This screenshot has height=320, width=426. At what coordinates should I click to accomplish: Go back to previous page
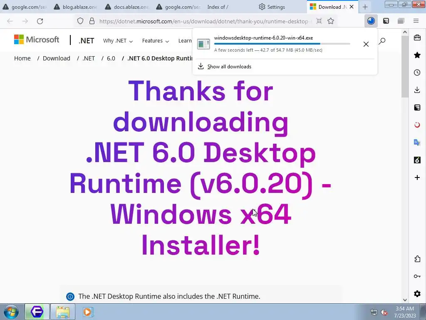10,21
